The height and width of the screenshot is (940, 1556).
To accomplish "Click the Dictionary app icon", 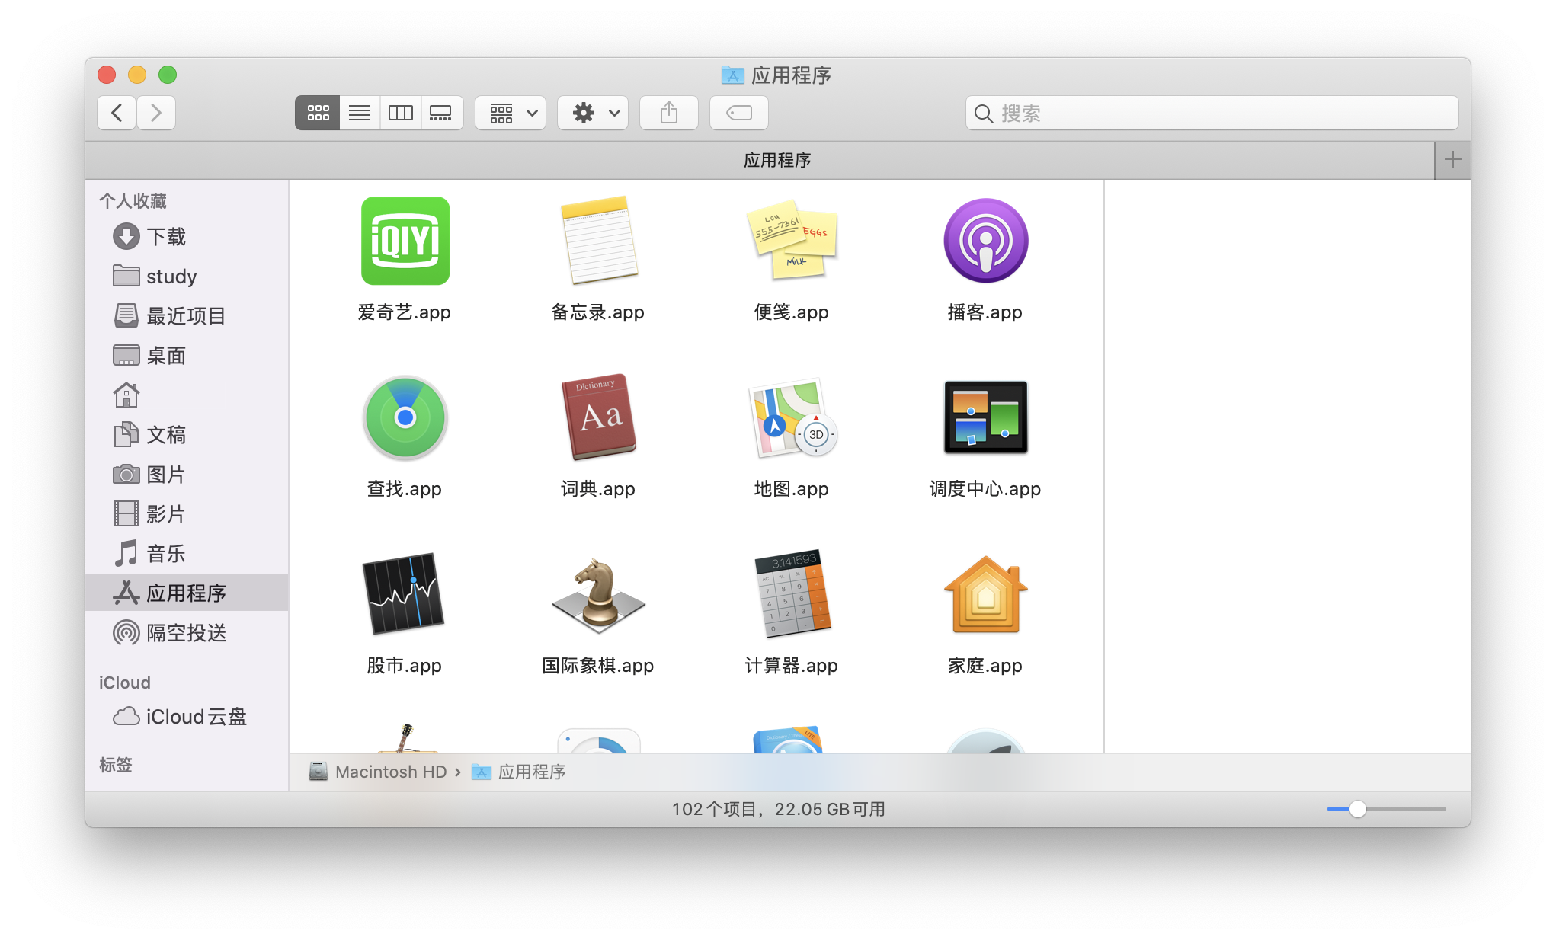I will 598,417.
